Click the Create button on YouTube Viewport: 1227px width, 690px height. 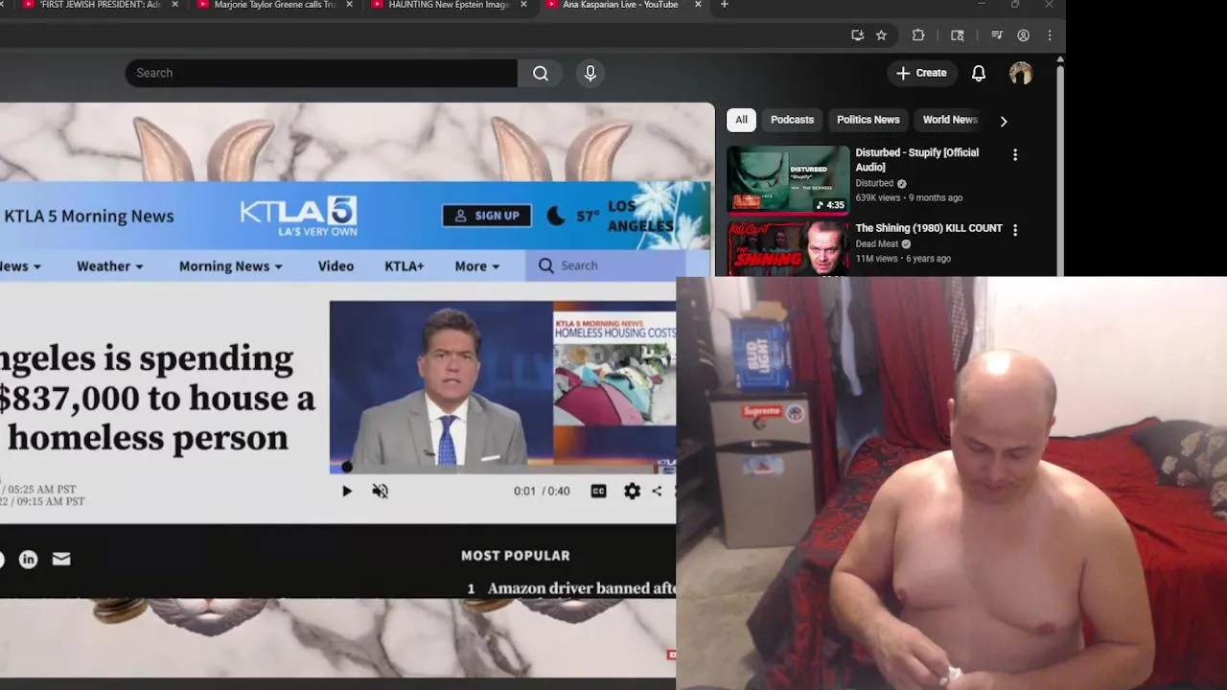point(921,73)
